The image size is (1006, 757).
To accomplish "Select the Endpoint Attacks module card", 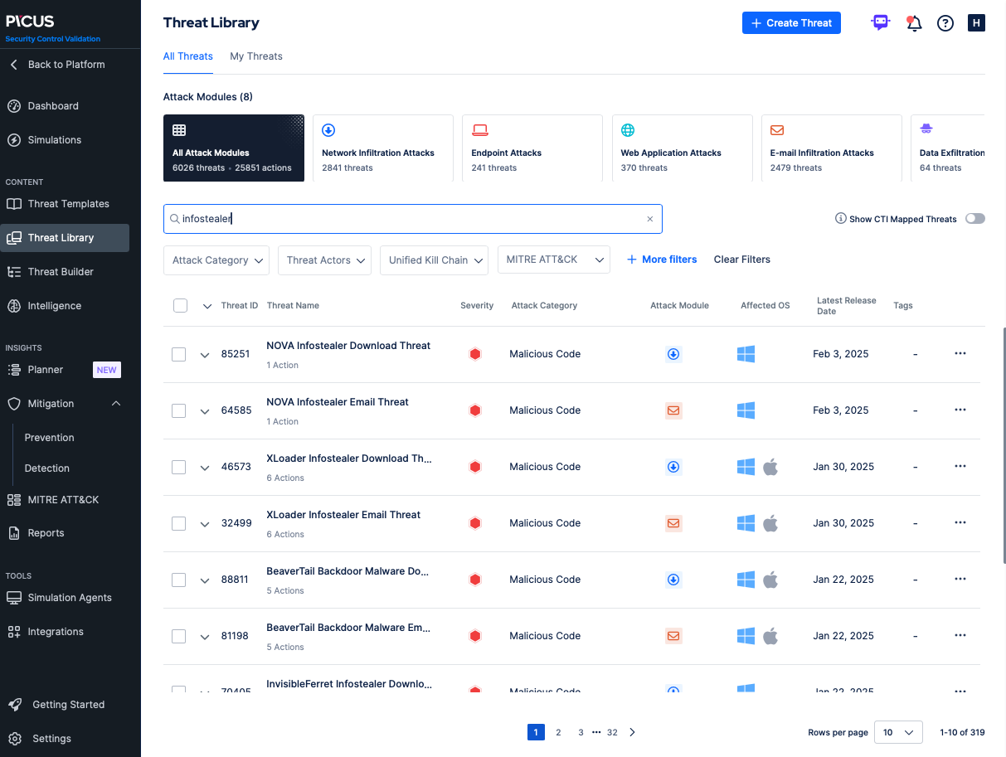I will click(532, 148).
